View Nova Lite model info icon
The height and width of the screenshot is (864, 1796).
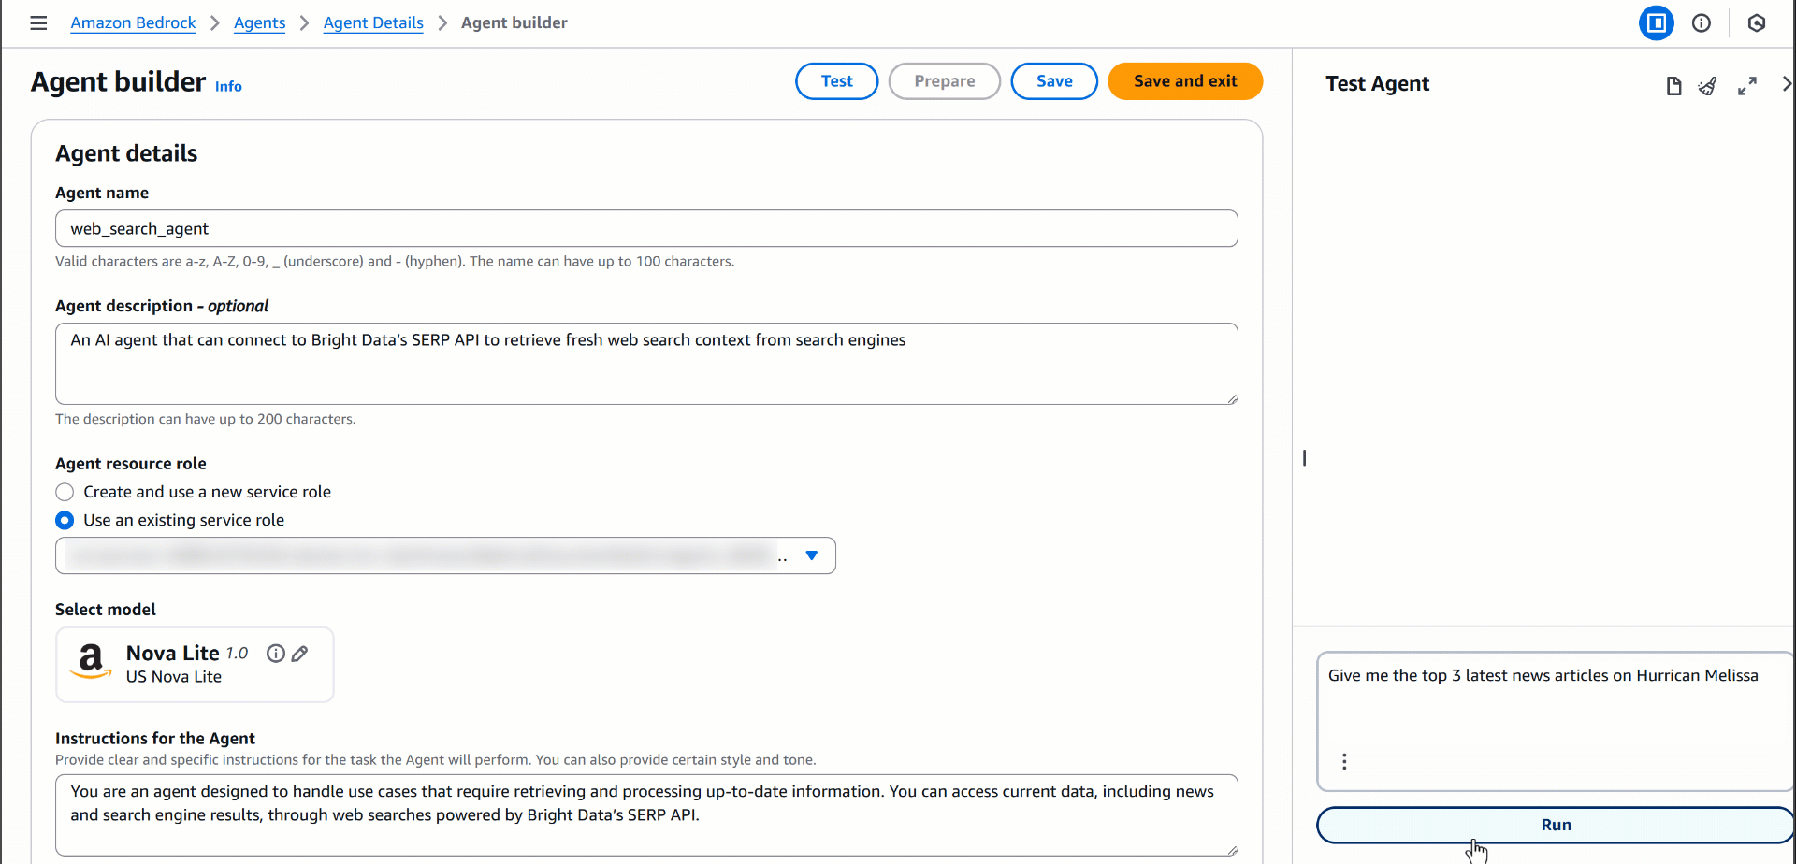click(x=275, y=654)
